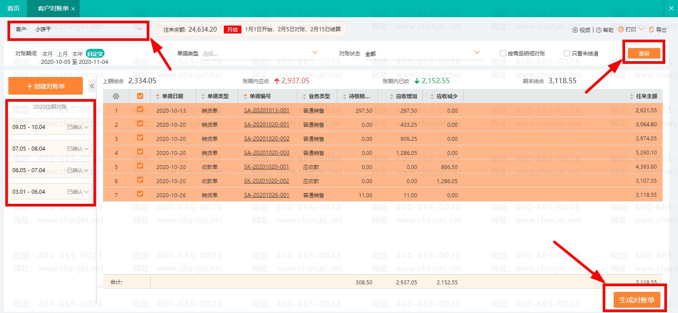This screenshot has height=313, width=678.
Task: Open the video tutorial icon
Action: click(575, 30)
